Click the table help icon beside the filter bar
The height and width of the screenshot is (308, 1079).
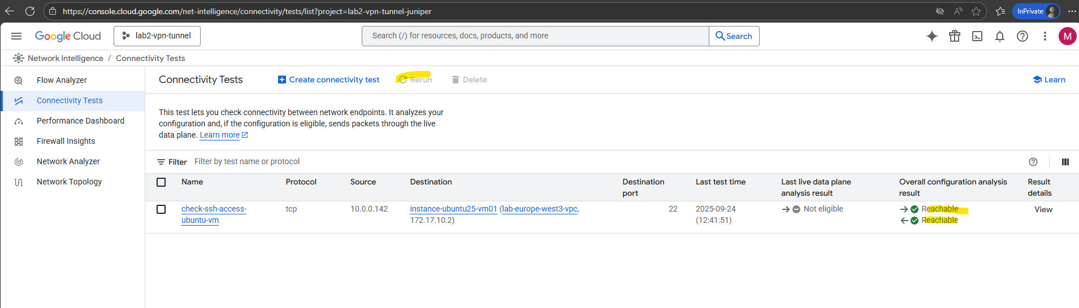[1033, 162]
